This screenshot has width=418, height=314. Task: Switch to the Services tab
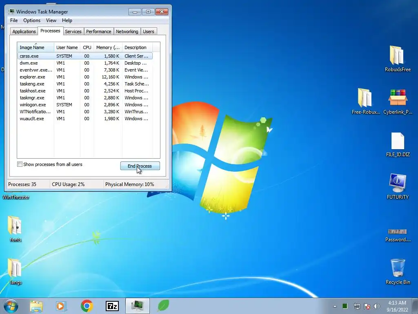[73, 31]
